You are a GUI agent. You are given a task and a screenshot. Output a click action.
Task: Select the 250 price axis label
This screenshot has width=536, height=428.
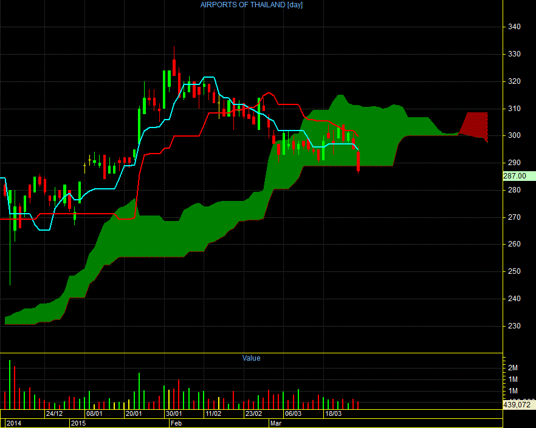pyautogui.click(x=514, y=271)
